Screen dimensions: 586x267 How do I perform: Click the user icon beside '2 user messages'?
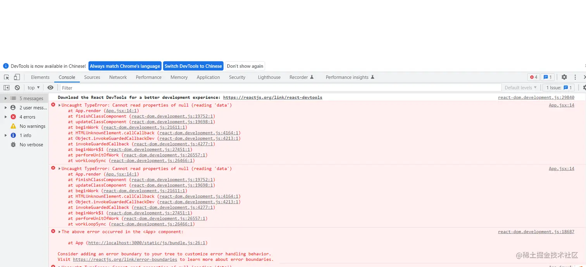click(x=13, y=108)
